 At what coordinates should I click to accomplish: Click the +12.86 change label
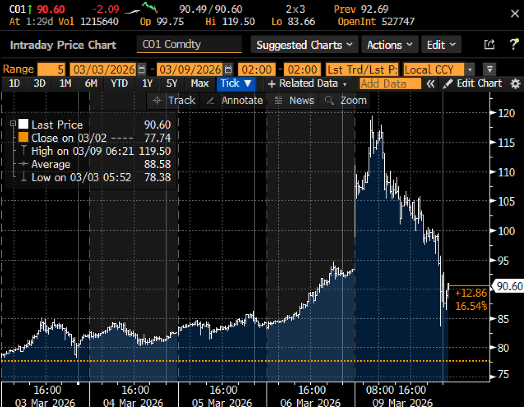471,293
